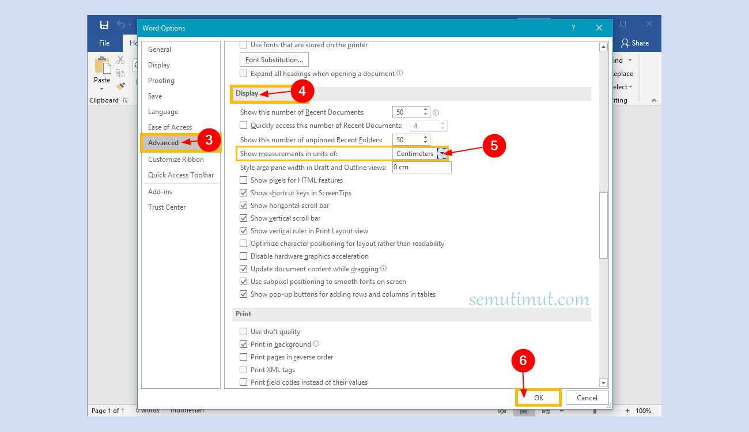
Task: Select the Format Painter icon
Action: point(120,86)
